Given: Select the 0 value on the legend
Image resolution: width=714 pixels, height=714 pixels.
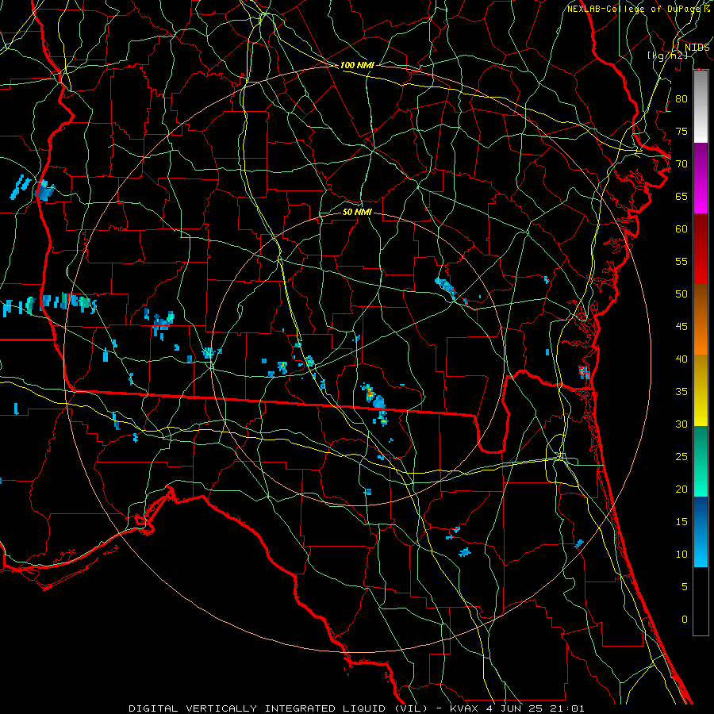Looking at the screenshot, I should pos(685,620).
